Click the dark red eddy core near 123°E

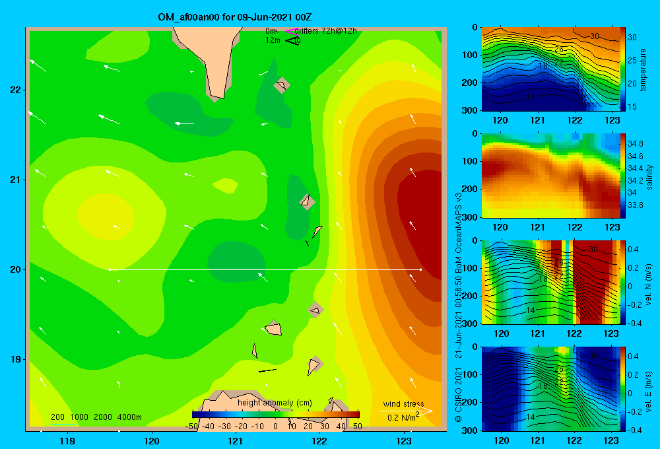[421, 227]
